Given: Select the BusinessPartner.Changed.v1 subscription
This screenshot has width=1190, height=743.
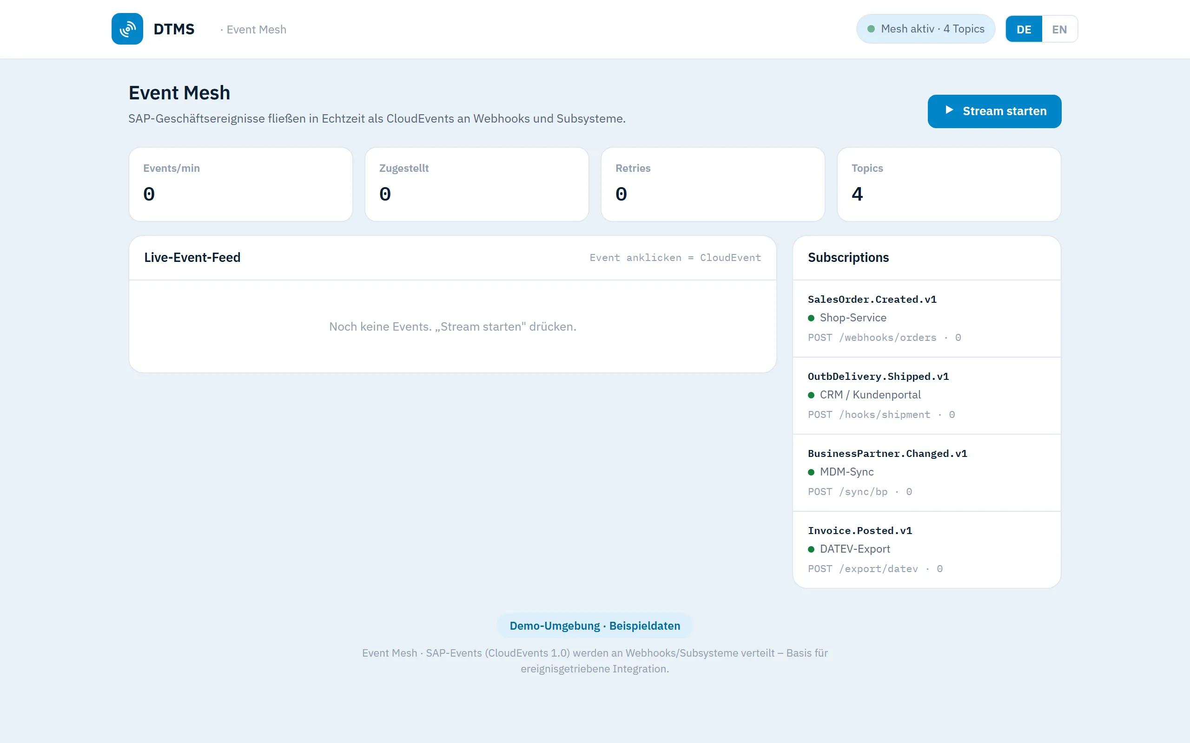Looking at the screenshot, I should [927, 473].
